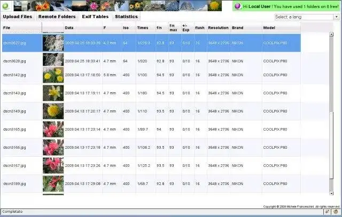Image resolution: width=342 pixels, height=217 pixels.
Task: Click the pen icon in status bar
Action: (x=327, y=212)
